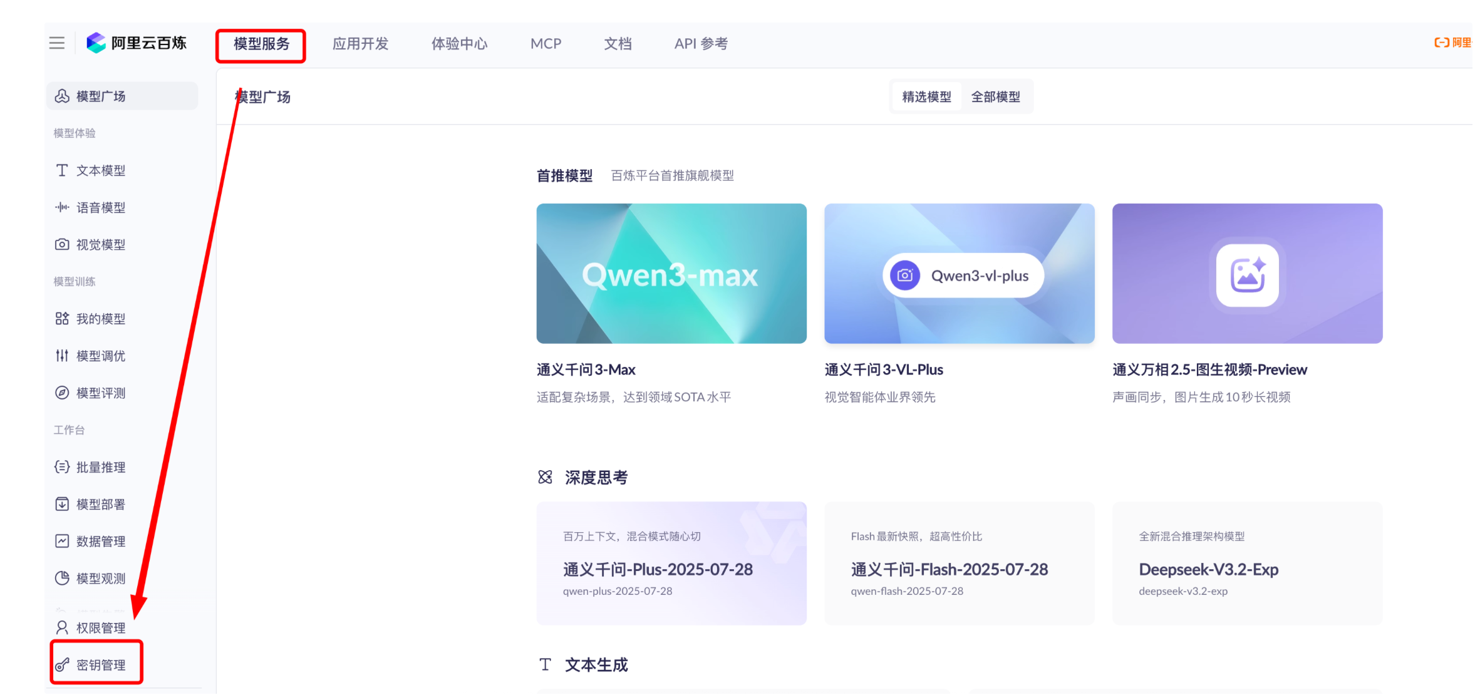Open 文本模型 via its T icon
1480x700 pixels.
[x=62, y=170]
